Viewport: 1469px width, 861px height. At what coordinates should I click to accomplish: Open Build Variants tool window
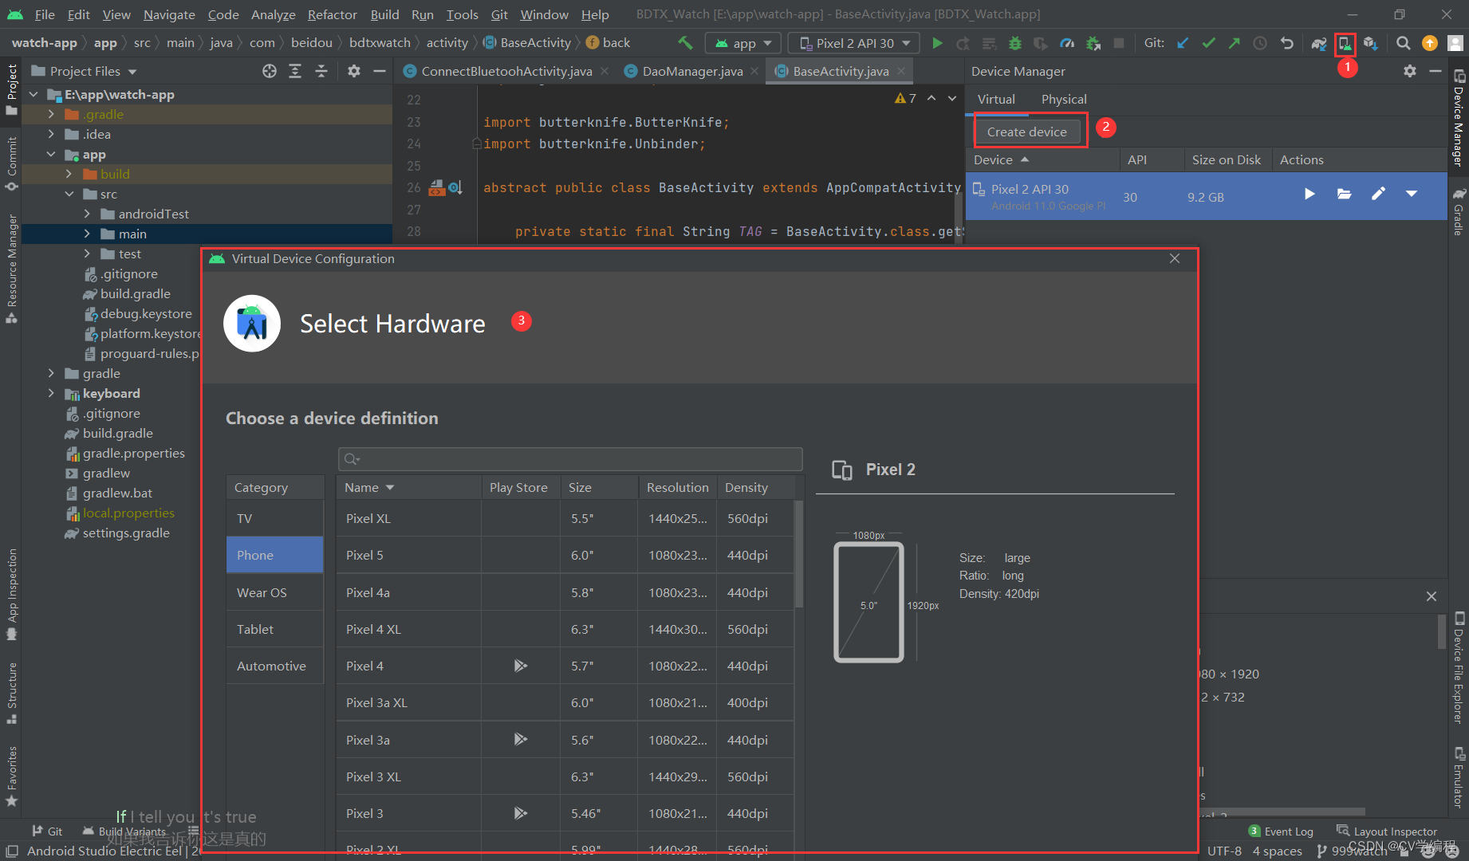tap(124, 831)
